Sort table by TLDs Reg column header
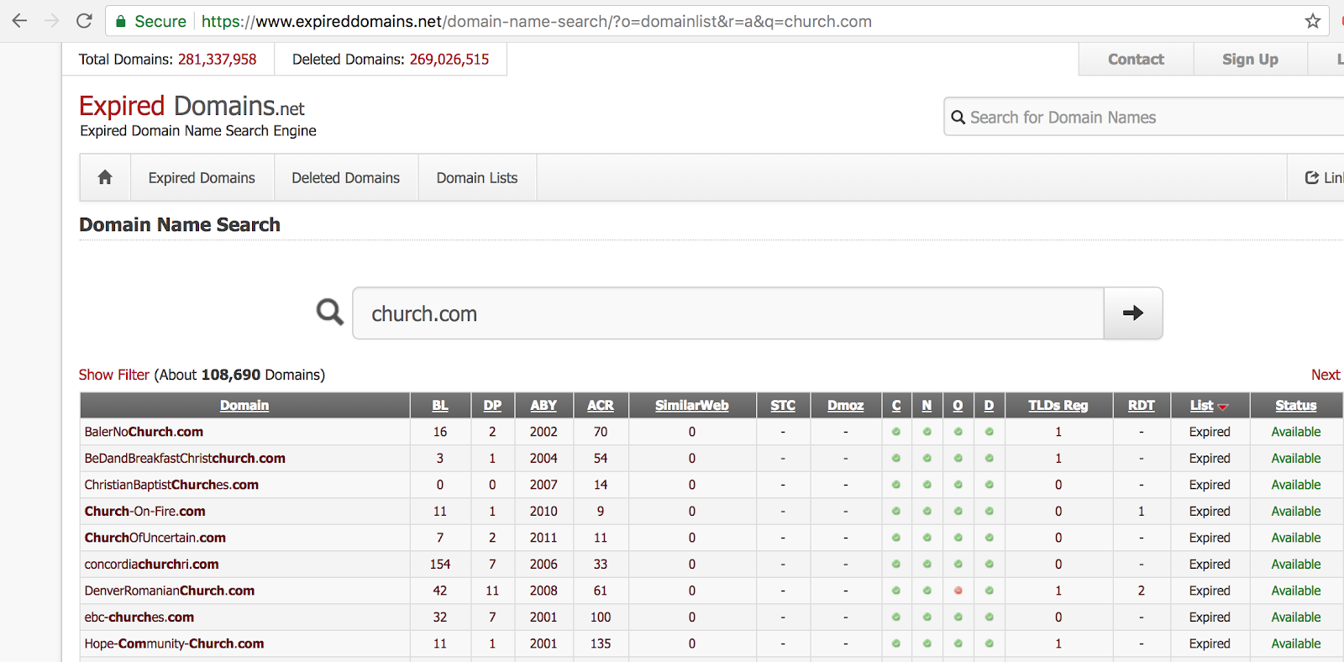 tap(1058, 406)
